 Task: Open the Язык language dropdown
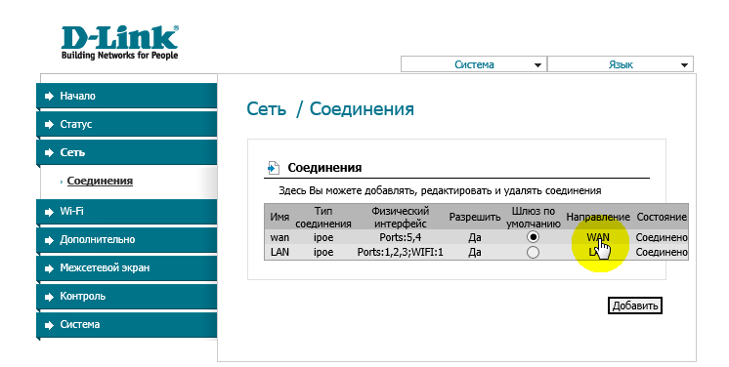621,64
